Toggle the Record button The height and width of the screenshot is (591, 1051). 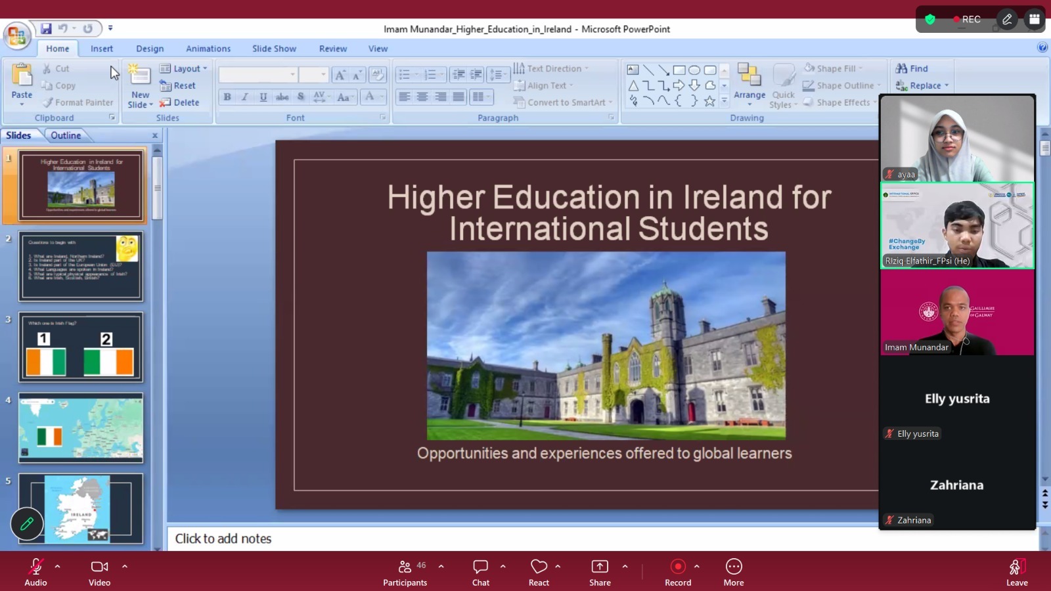pos(677,566)
